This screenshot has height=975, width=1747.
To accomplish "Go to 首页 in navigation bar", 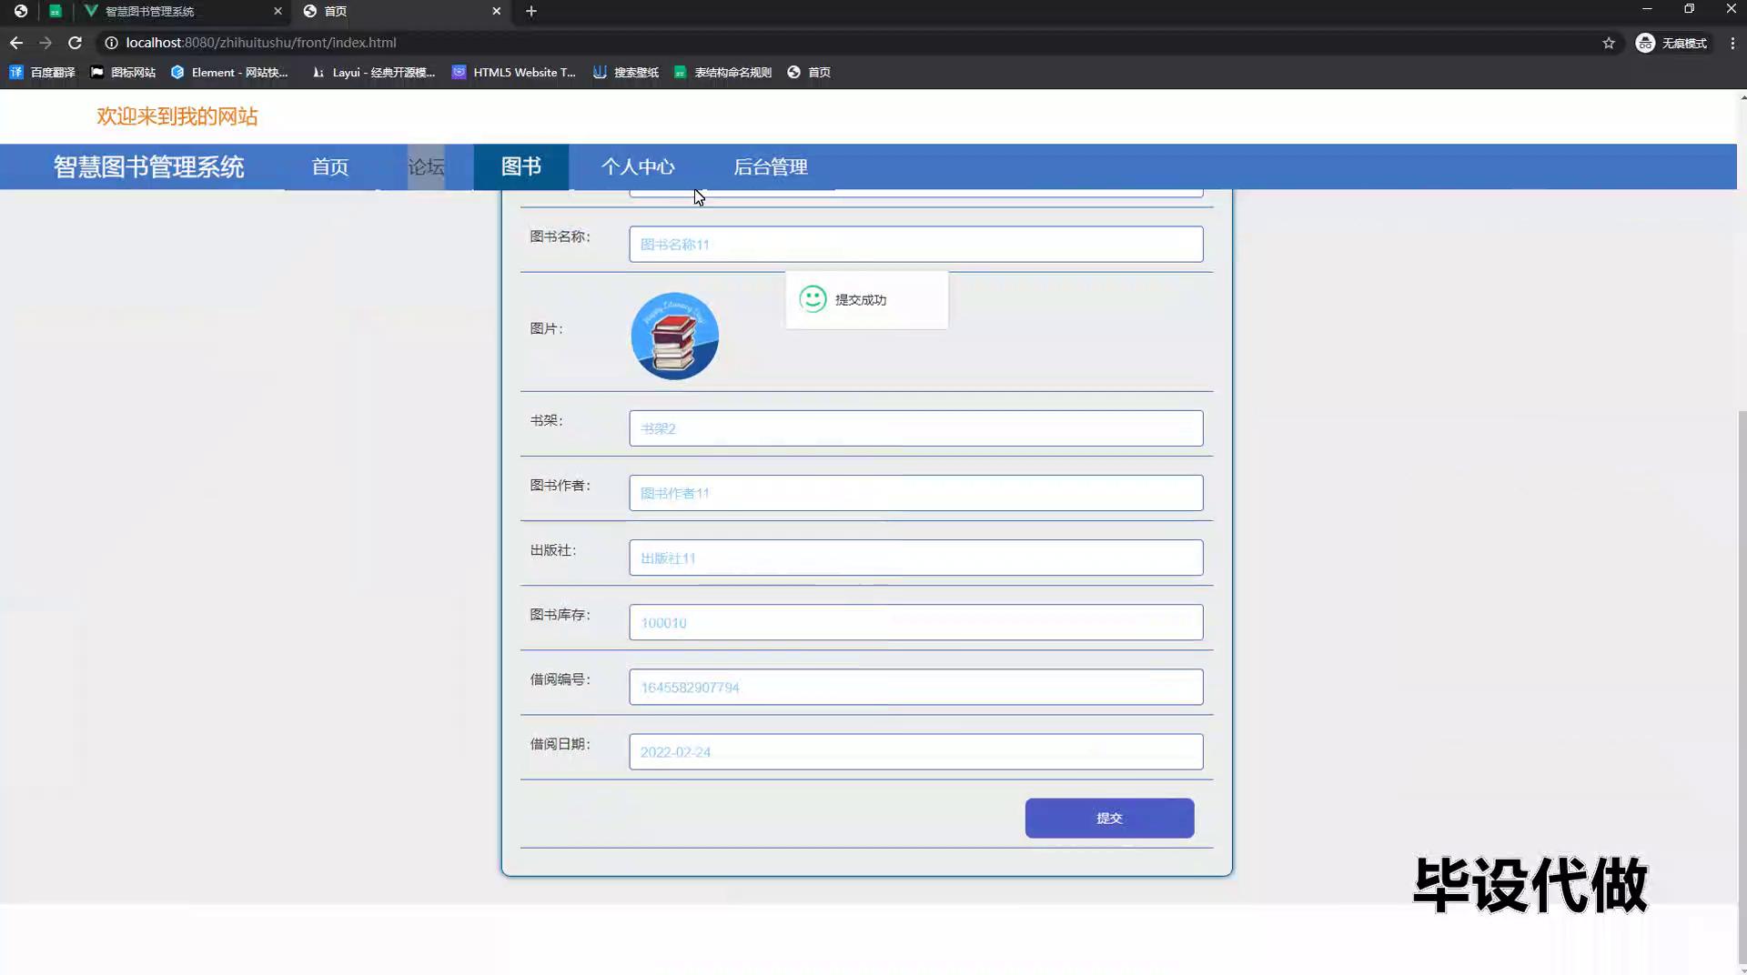I will tap(329, 166).
